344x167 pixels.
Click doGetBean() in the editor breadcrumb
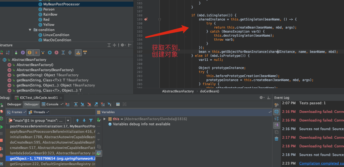click(210, 91)
